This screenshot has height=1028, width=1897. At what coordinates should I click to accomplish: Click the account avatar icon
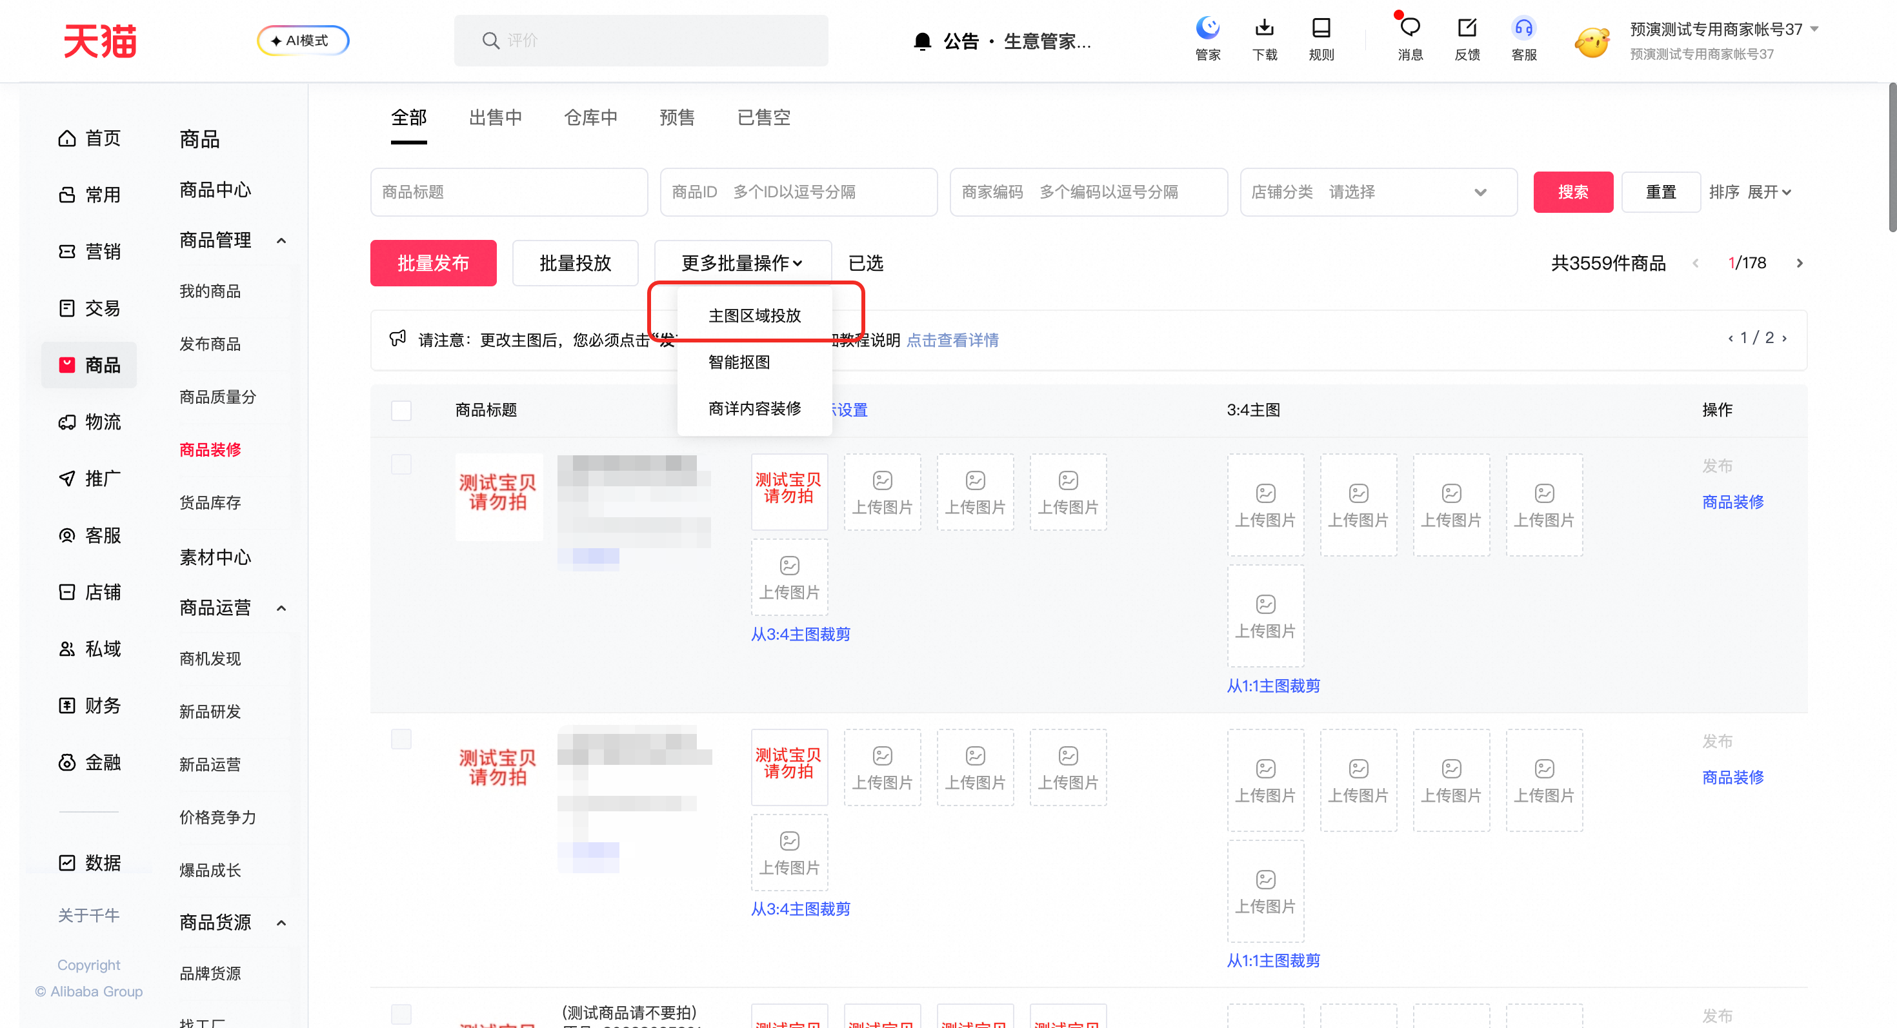coord(1592,41)
